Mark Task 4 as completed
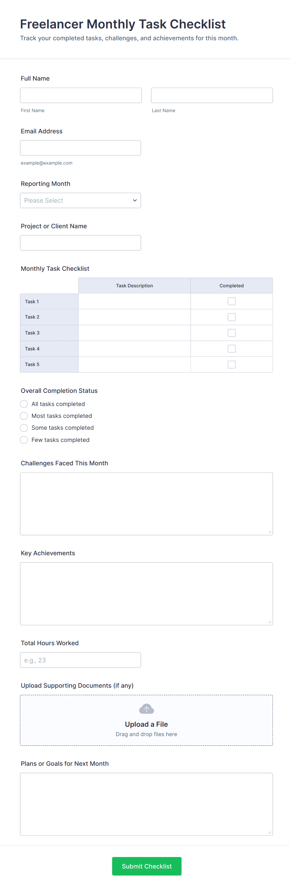The image size is (290, 891). click(231, 349)
